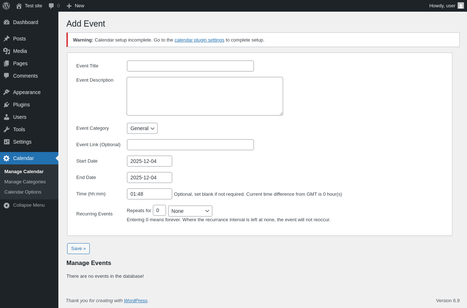The image size is (467, 308).
Task: Click the Tools wrench icon
Action: 7,129
